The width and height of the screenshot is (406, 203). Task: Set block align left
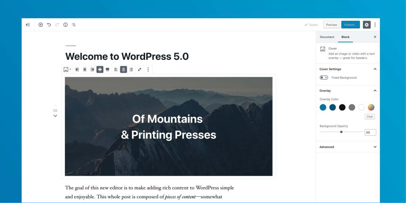tap(77, 70)
